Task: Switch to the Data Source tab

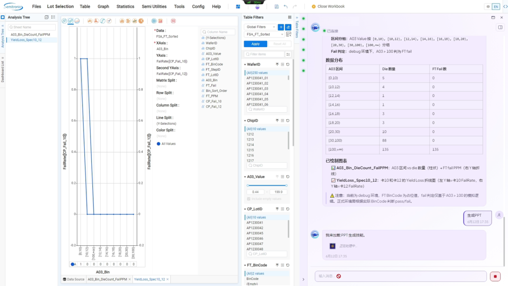Action: 74,279
